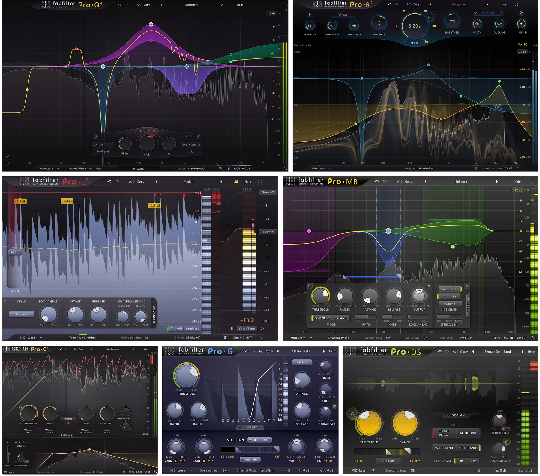
Task: Open the MIDI Learn dropdown arrow in Pro-Q4
Action: 58,169
